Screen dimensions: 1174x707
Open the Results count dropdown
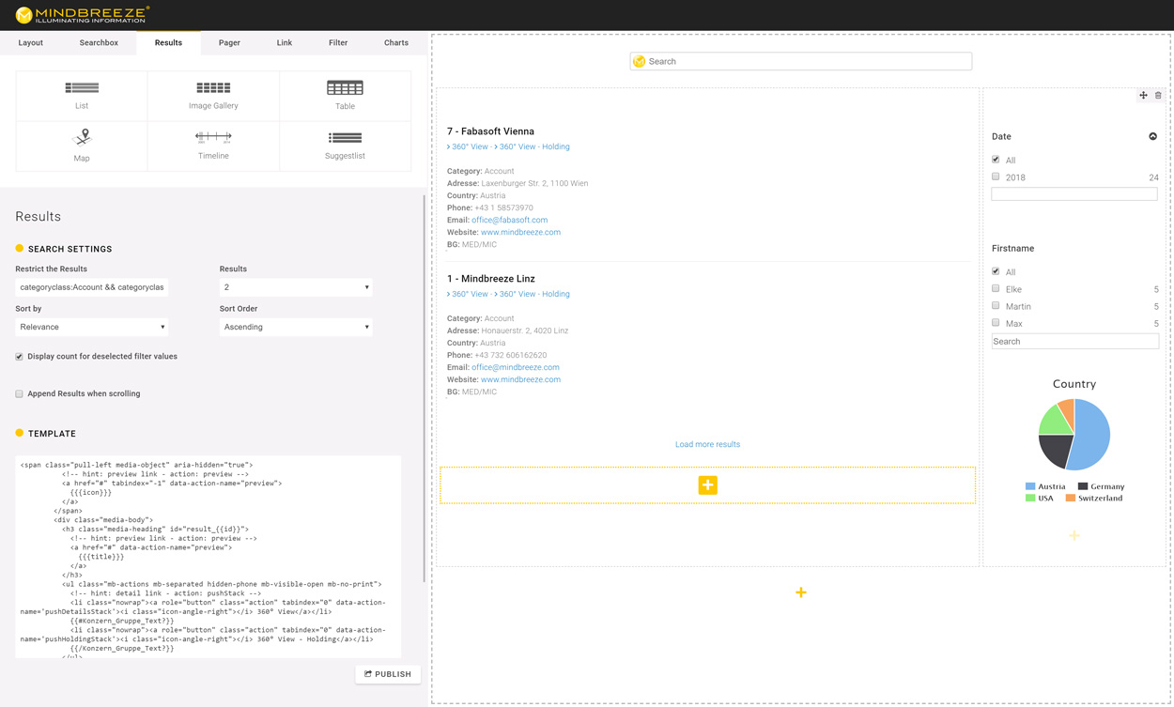[x=296, y=287]
